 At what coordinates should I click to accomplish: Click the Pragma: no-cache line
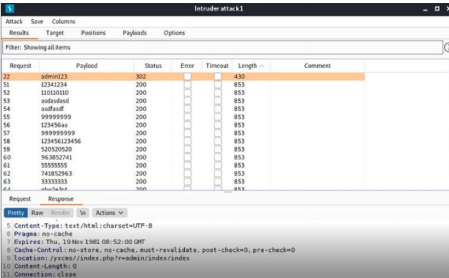pos(43,234)
